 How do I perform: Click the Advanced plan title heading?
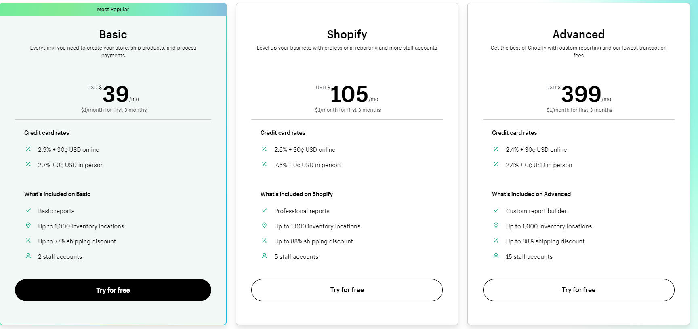[x=578, y=35]
